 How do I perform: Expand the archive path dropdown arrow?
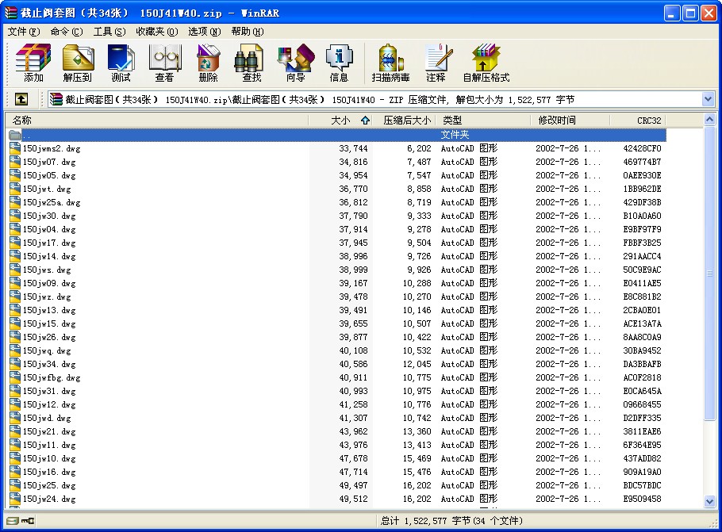click(x=708, y=99)
